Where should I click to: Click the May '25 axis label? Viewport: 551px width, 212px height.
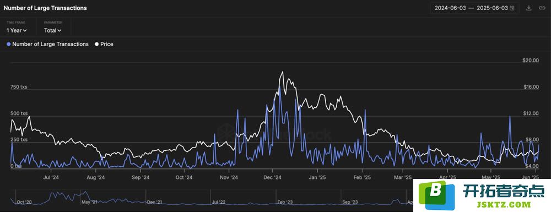pyautogui.click(x=491, y=178)
